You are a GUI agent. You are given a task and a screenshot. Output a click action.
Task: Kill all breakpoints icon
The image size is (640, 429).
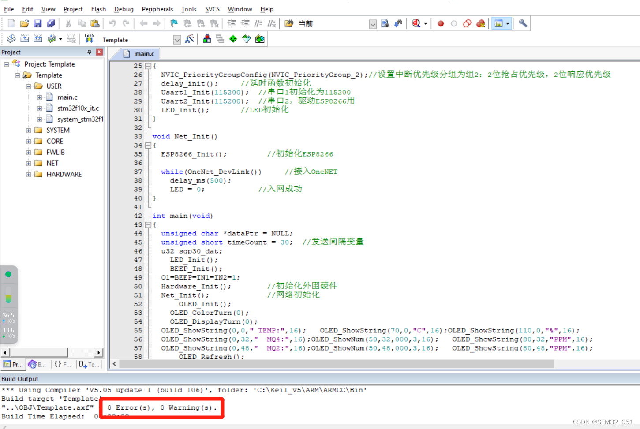coord(481,23)
